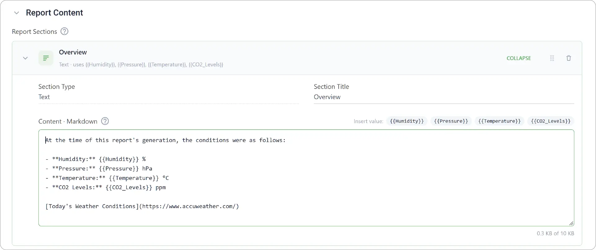Click the 'Text · uses {{Humidity}}' subtitle
The width and height of the screenshot is (596, 250).
(x=141, y=65)
